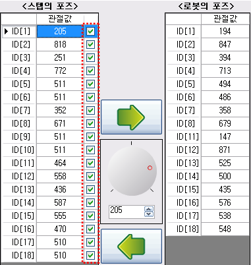Click the 관절값 column header in robot pose table
251x265 pixels.
click(x=225, y=19)
